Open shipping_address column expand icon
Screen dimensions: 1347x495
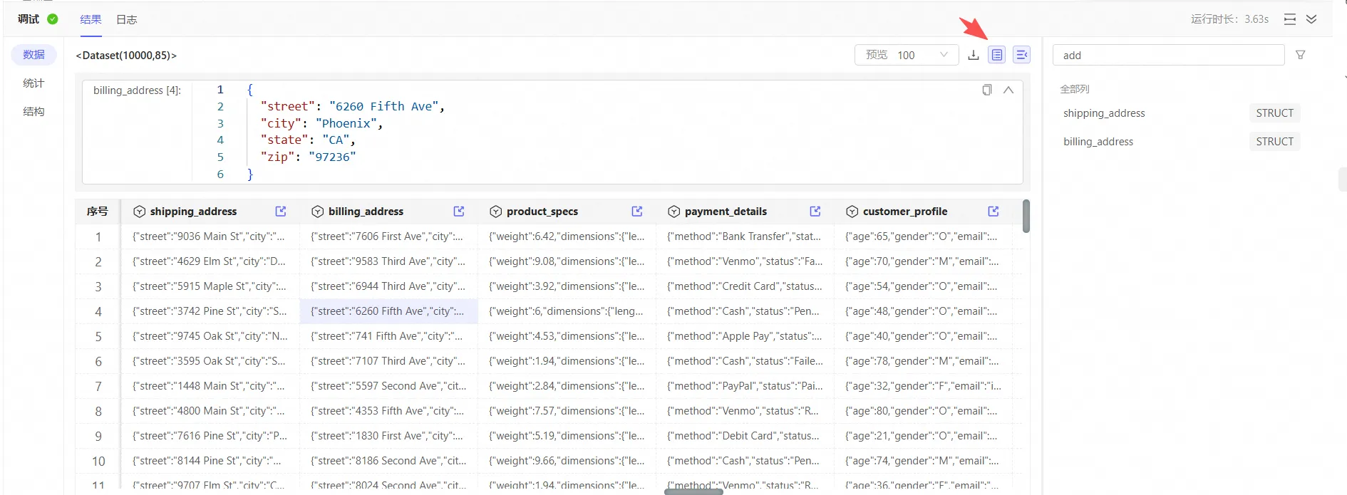(x=281, y=212)
